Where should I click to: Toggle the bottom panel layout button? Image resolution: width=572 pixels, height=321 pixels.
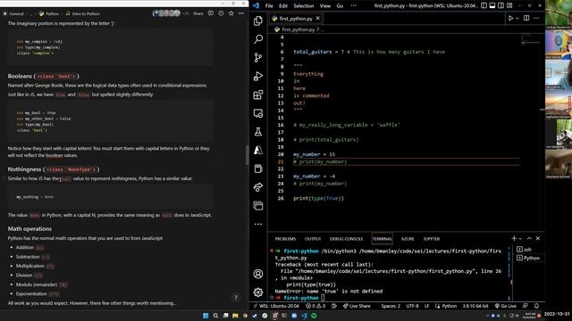(492, 5)
